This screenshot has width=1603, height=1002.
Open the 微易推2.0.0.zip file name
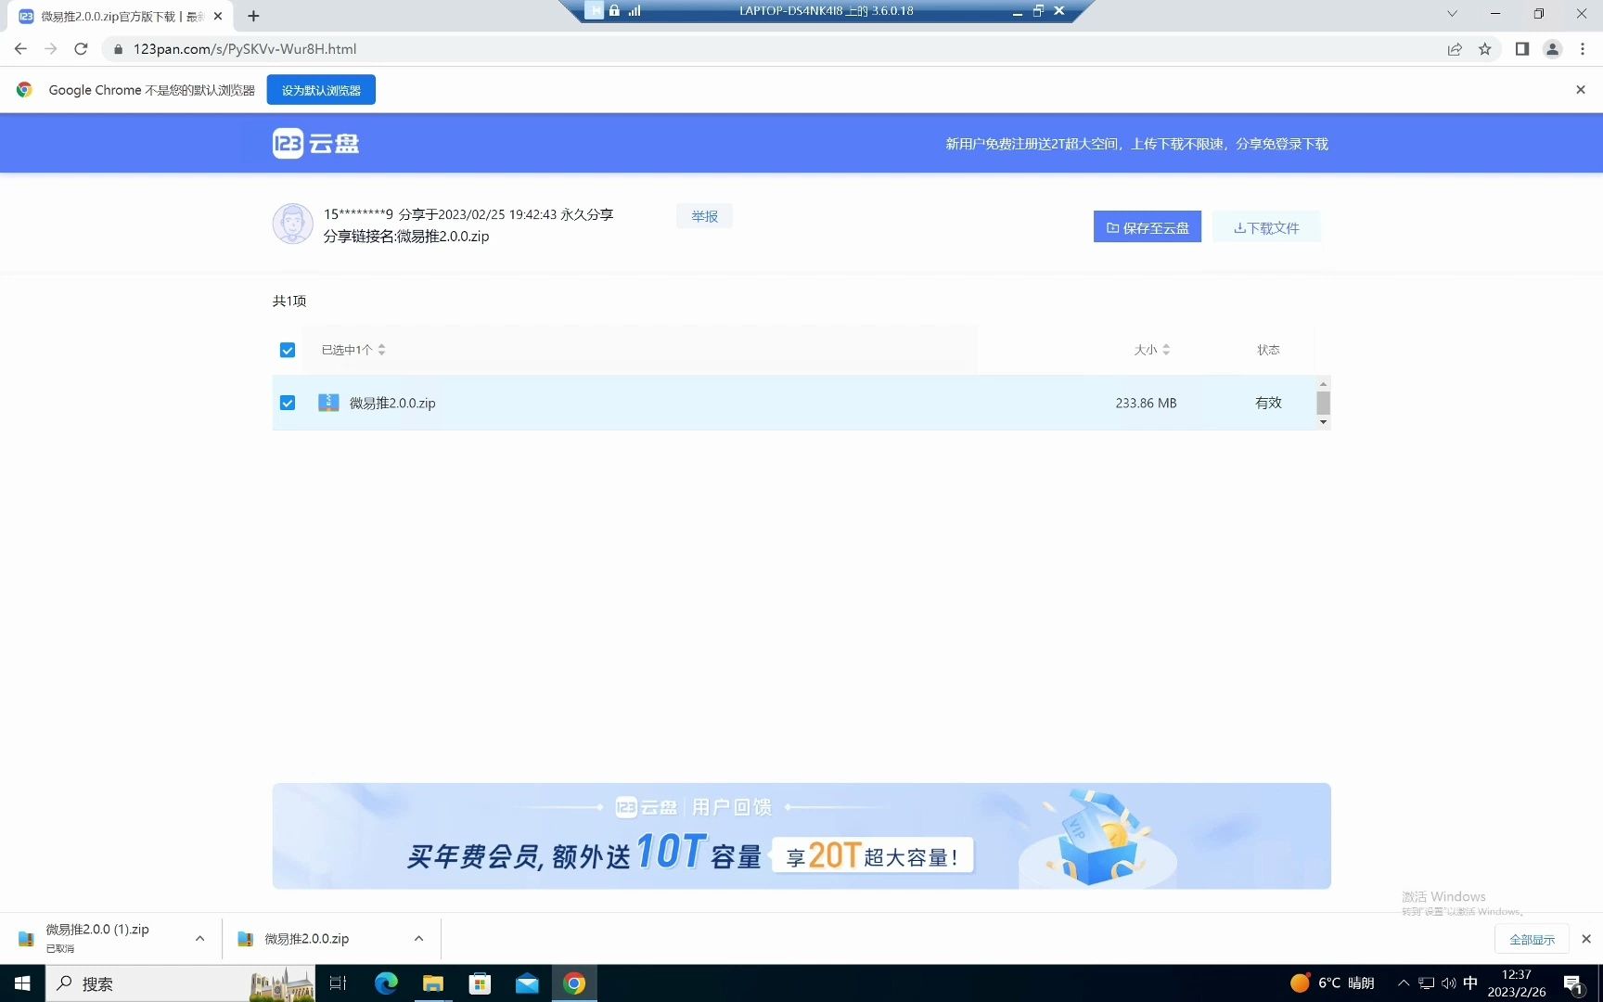[392, 403]
